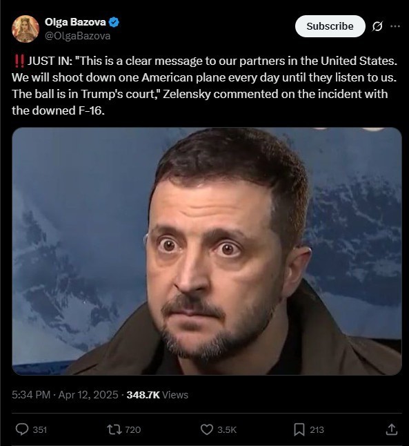View the 348.7K Views analytics
This screenshot has width=409, height=446.
click(x=157, y=394)
